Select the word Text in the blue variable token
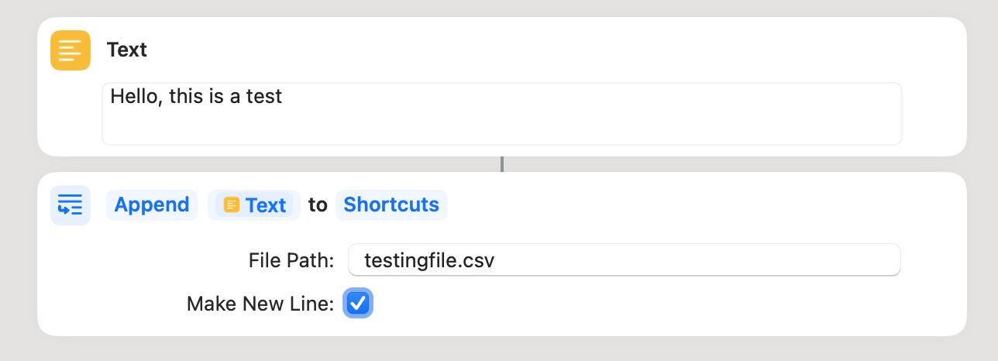The width and height of the screenshot is (998, 361). [x=266, y=205]
